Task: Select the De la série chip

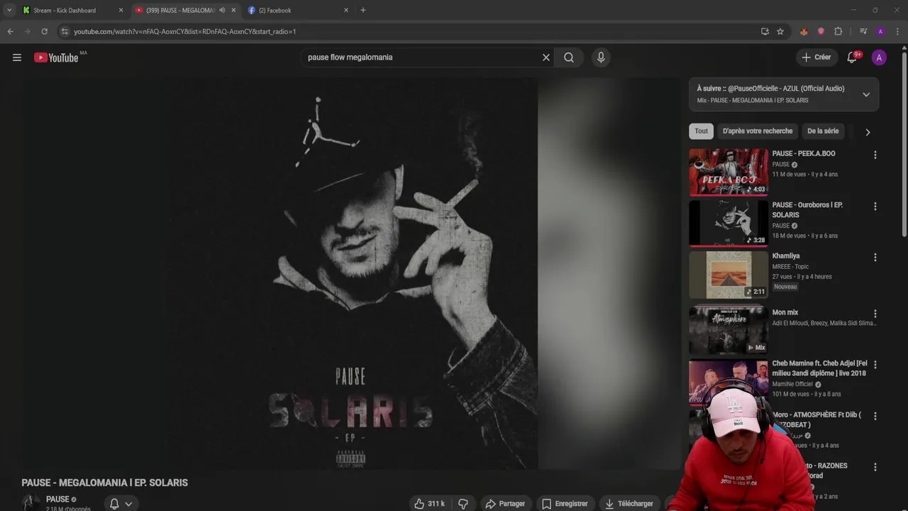Action: (823, 131)
